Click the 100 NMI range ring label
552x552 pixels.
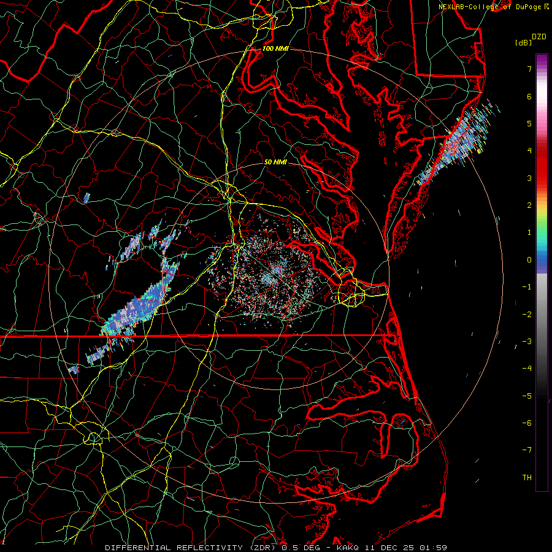pyautogui.click(x=275, y=48)
